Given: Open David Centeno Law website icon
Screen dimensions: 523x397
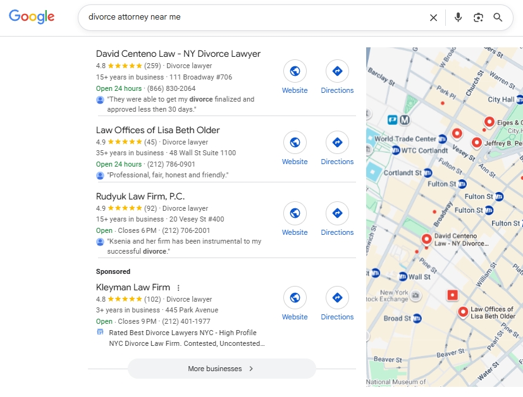Looking at the screenshot, I should (x=295, y=71).
